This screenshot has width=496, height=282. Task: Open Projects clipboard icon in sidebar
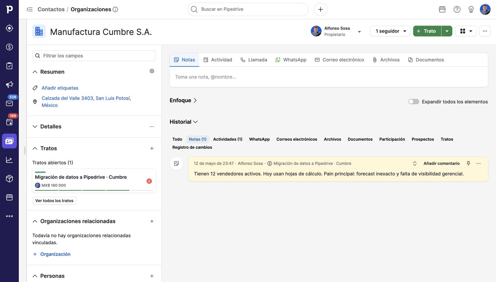(x=9, y=66)
